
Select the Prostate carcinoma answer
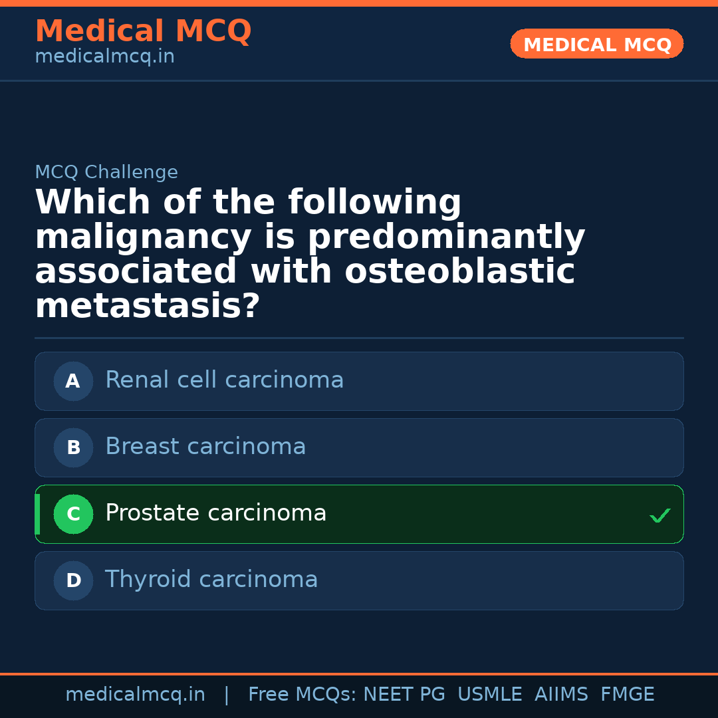[216, 513]
